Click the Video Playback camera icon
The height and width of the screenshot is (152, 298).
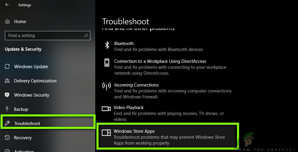[106, 109]
